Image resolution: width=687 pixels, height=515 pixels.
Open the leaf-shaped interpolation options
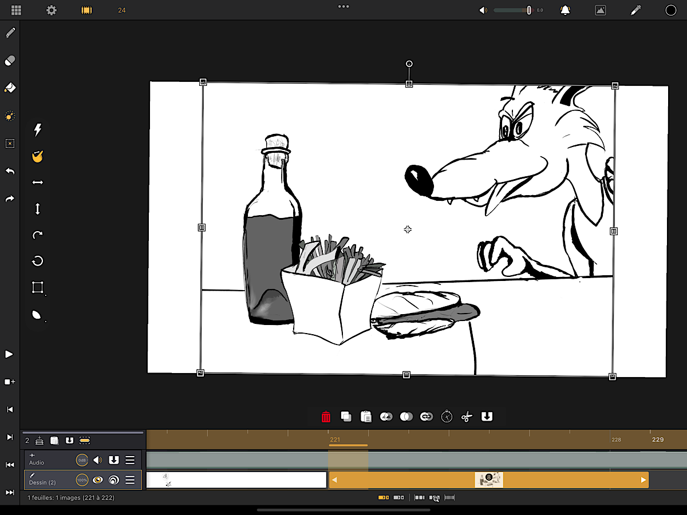pos(38,314)
